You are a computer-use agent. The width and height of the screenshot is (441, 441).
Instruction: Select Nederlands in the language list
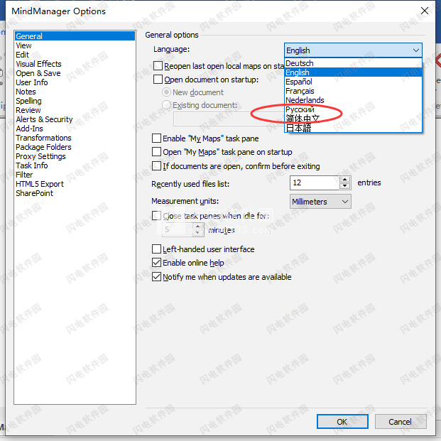(x=353, y=100)
